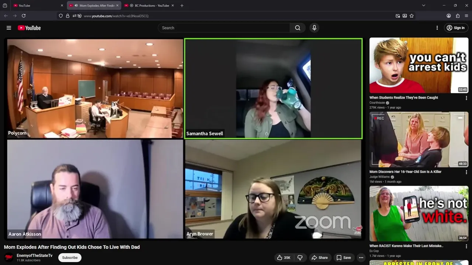Go forward in browser history

point(15,16)
